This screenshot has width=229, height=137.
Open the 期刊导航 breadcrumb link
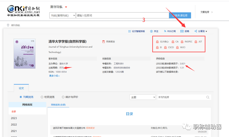click(x=16, y=25)
